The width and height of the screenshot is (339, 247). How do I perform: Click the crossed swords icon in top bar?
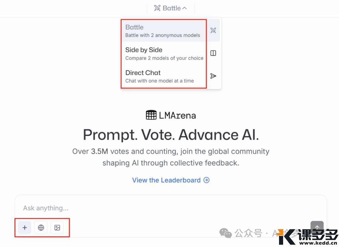pyautogui.click(x=157, y=8)
